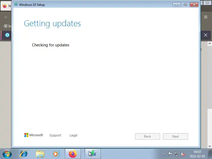The image size is (212, 159).
Task: Open Windows Media Player from taskbar
Action: pos(56,154)
